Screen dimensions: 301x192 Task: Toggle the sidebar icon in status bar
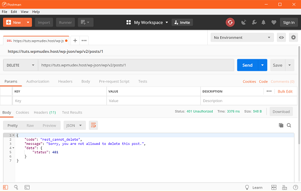6,187
